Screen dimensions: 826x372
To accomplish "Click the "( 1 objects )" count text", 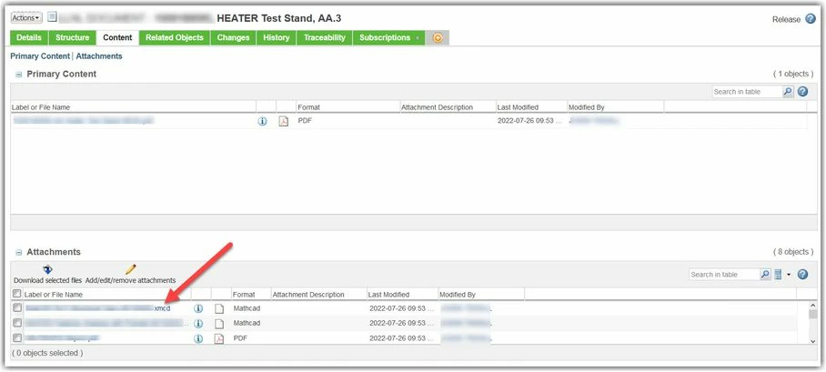I will [x=793, y=74].
